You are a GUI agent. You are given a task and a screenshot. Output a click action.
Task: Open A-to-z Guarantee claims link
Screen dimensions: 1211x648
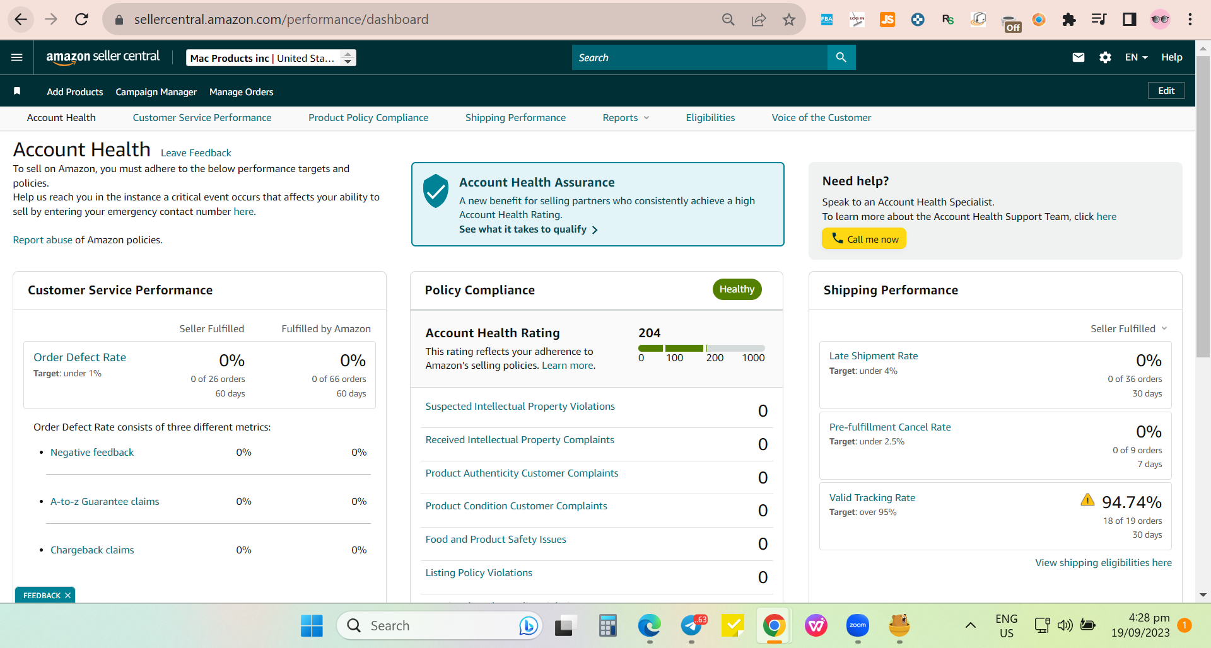[105, 502]
